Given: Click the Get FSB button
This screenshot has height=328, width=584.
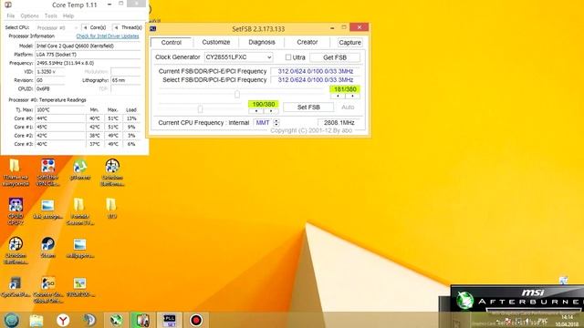Looking at the screenshot, I should click(x=335, y=57).
